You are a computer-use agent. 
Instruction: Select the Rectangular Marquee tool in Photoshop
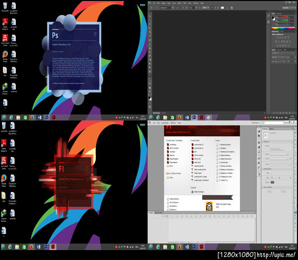[150, 20]
